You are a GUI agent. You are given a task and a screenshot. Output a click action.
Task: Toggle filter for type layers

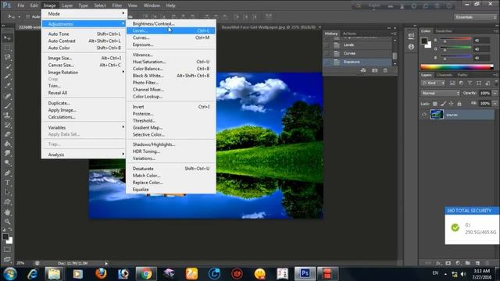coord(470,83)
